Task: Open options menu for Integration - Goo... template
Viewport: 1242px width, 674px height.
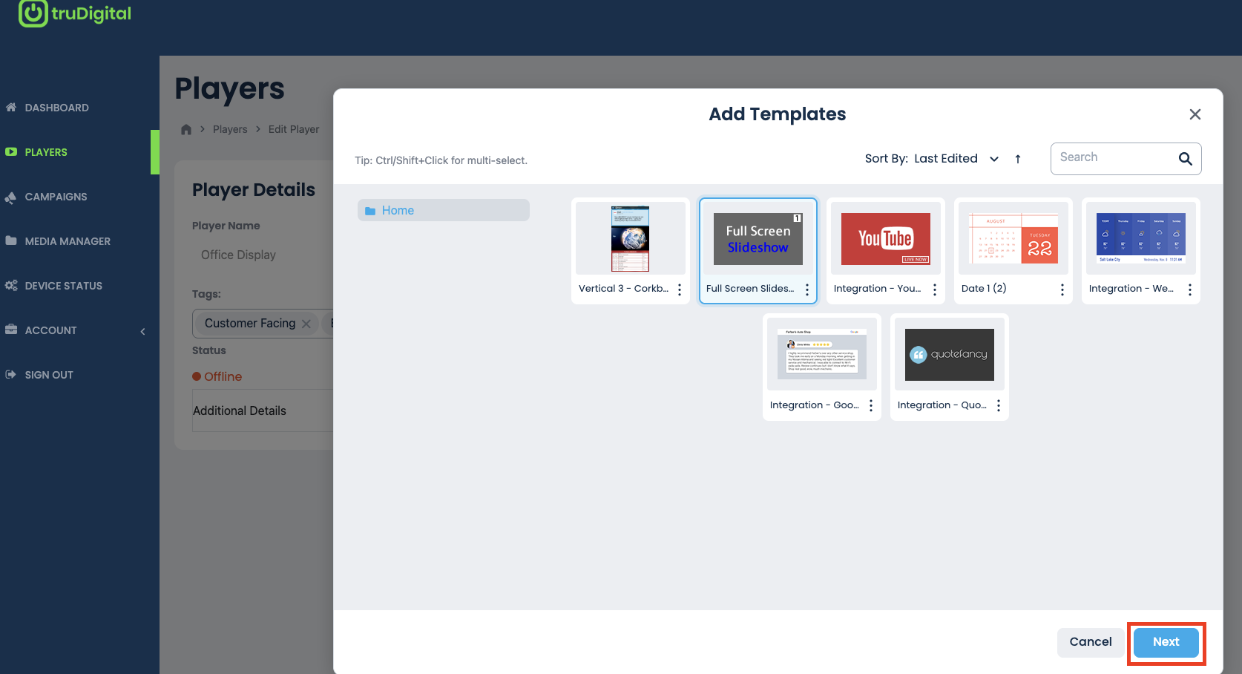Action: [x=871, y=405]
